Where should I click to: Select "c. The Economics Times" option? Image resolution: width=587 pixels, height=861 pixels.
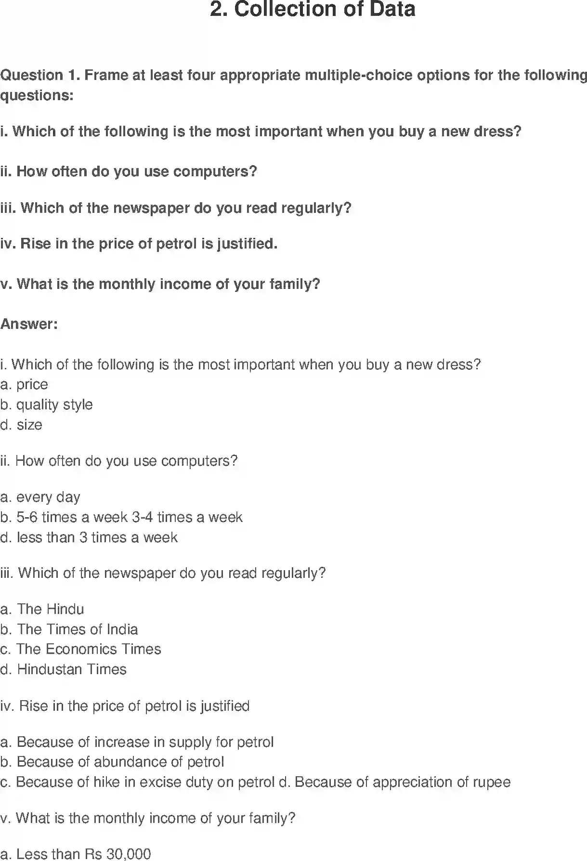click(81, 649)
